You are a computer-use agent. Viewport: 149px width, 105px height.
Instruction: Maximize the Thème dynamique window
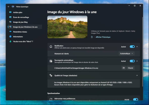click(x=135, y=6)
